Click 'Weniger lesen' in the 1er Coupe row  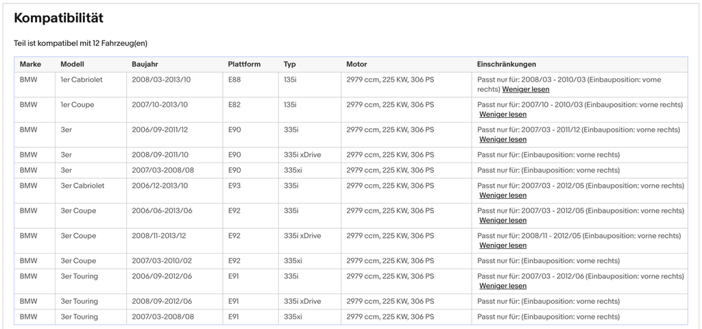[x=503, y=114]
